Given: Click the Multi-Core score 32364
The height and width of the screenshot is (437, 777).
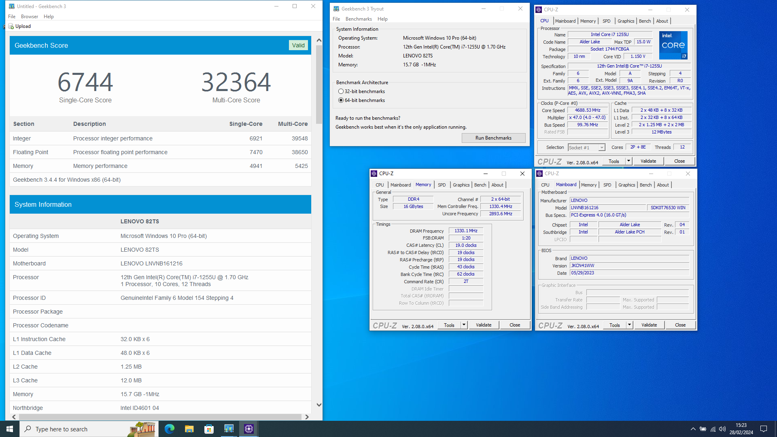Looking at the screenshot, I should pyautogui.click(x=236, y=82).
